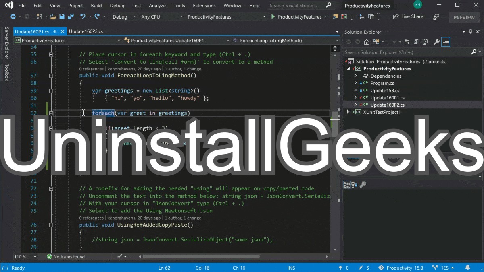Select Update158.cs in Solution Explorer
The width and height of the screenshot is (484, 272).
pos(385,90)
